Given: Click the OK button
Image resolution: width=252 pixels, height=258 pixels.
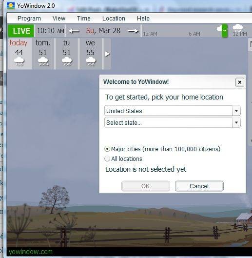Looking at the screenshot, I should pos(146,186).
